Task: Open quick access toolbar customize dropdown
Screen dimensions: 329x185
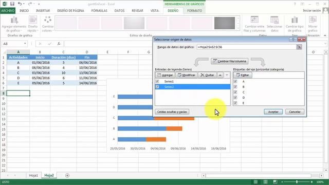Action: (x=39, y=4)
